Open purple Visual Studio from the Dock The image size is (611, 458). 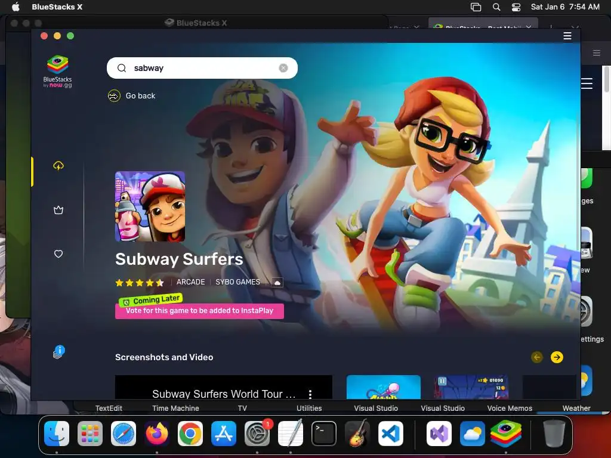pos(439,434)
